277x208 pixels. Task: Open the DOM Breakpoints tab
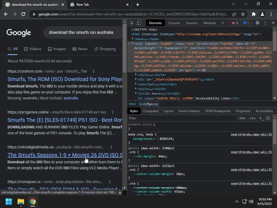218,111
